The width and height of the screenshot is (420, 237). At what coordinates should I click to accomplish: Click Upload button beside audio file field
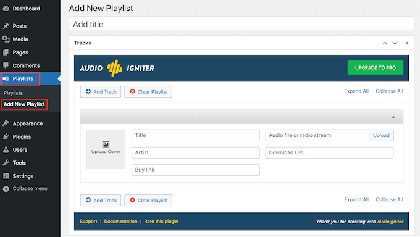(x=381, y=135)
